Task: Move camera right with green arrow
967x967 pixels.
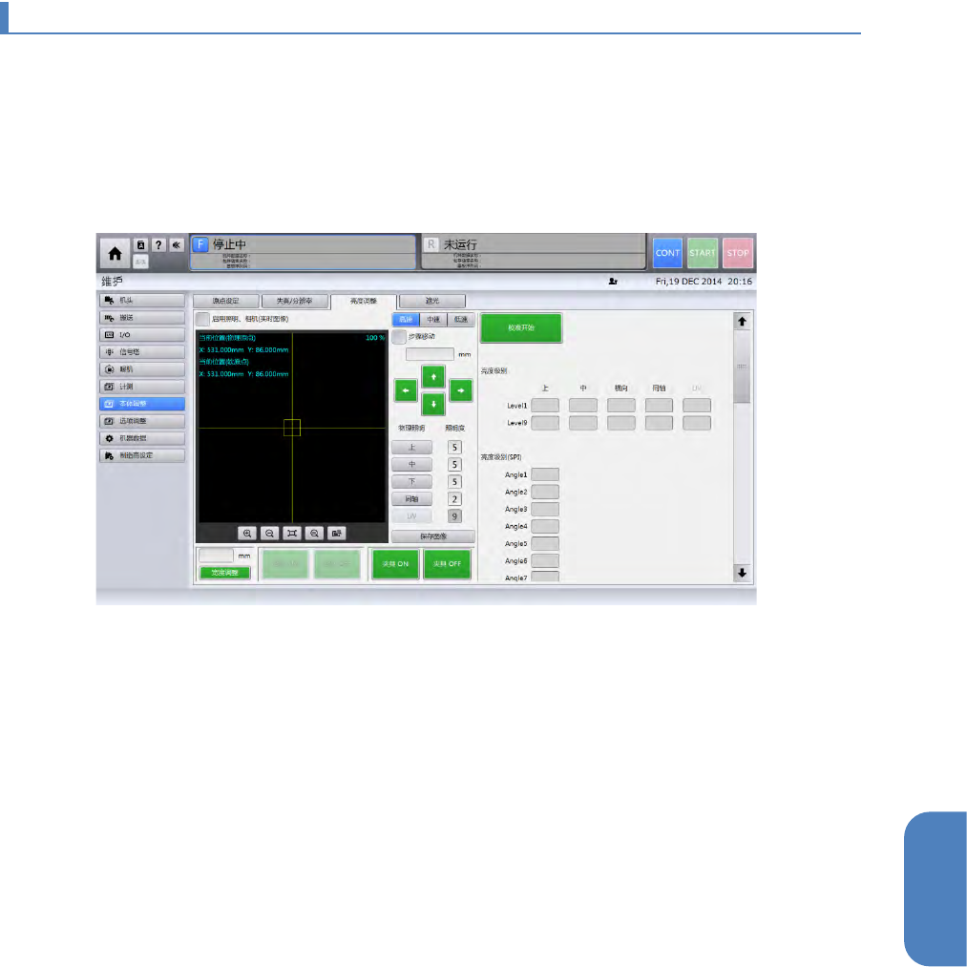Action: [461, 390]
